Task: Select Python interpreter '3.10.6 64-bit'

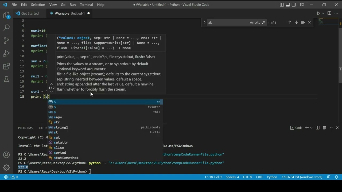Action: point(302,177)
